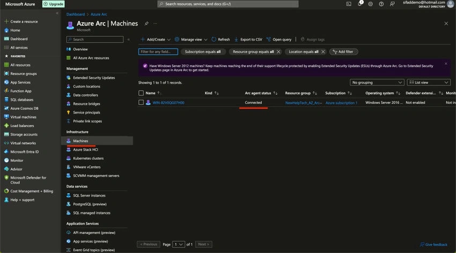Screen dimensions: 456x253
Task: Click account sifaddemo@hotmail.com avatar
Action: [451, 4]
